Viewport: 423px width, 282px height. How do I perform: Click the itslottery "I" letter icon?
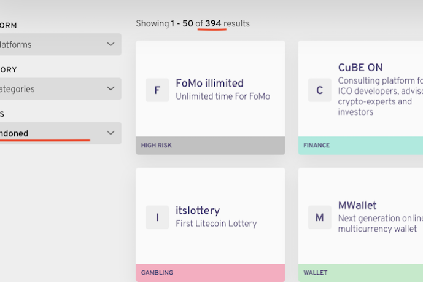pyautogui.click(x=157, y=217)
